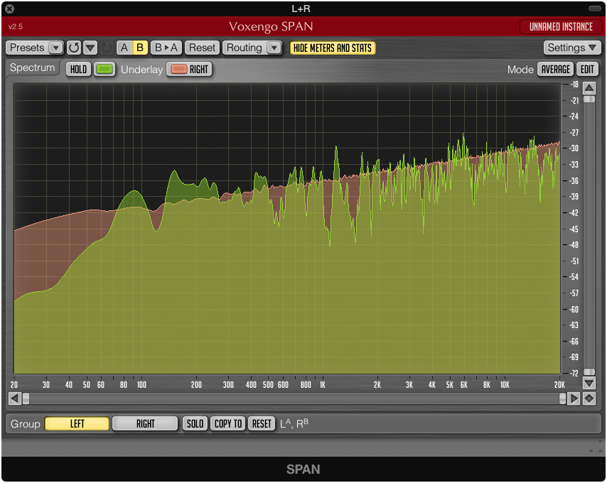Open the green spectrum color swatch
Viewport: 607px width, 483px height.
104,69
